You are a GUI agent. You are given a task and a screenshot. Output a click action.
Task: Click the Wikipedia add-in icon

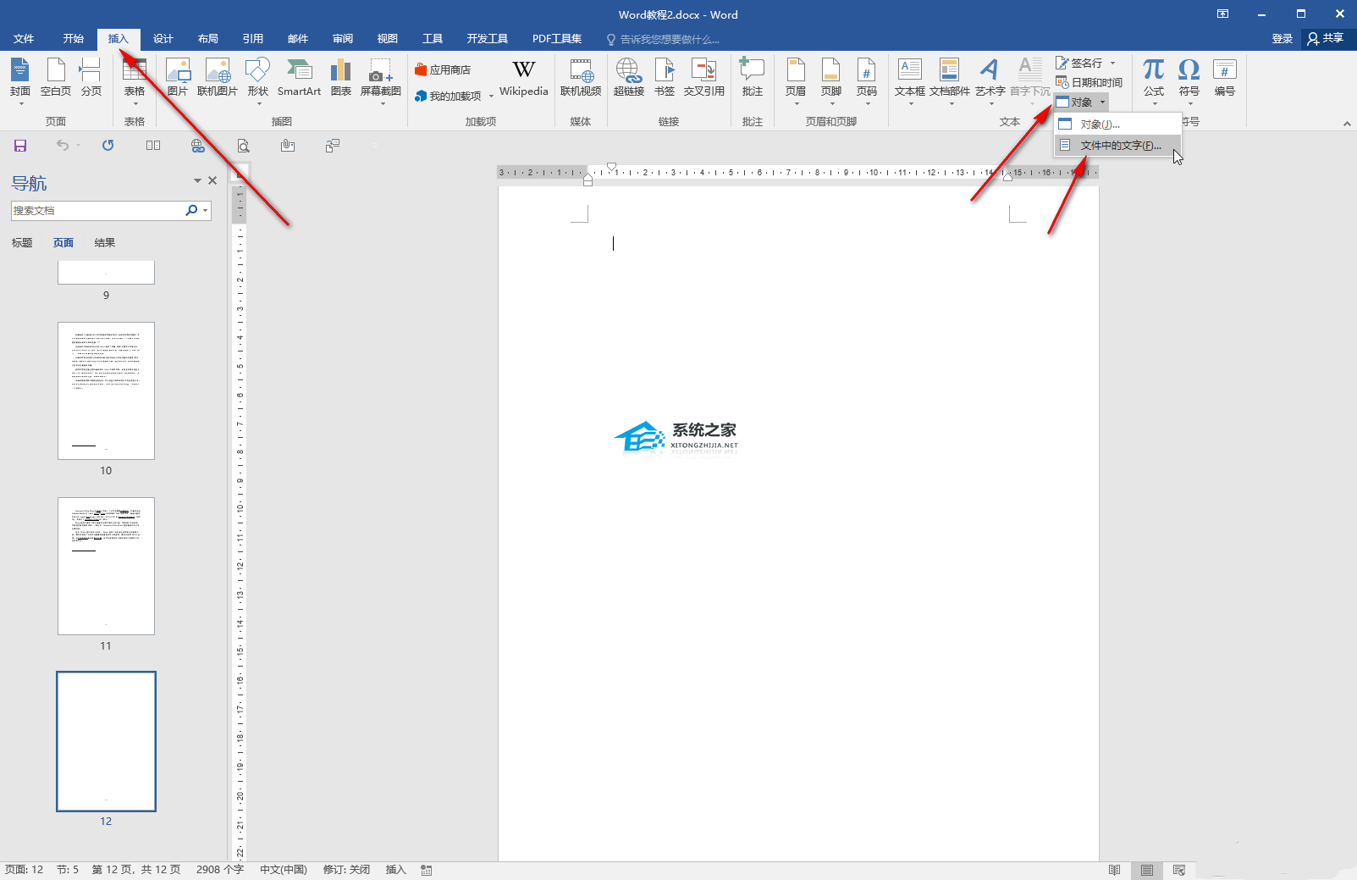523,77
